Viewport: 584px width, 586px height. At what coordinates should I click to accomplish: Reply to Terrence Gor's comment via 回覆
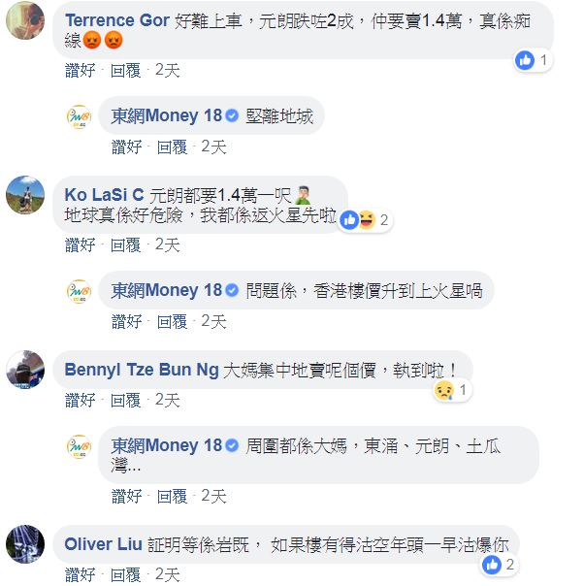[x=125, y=70]
